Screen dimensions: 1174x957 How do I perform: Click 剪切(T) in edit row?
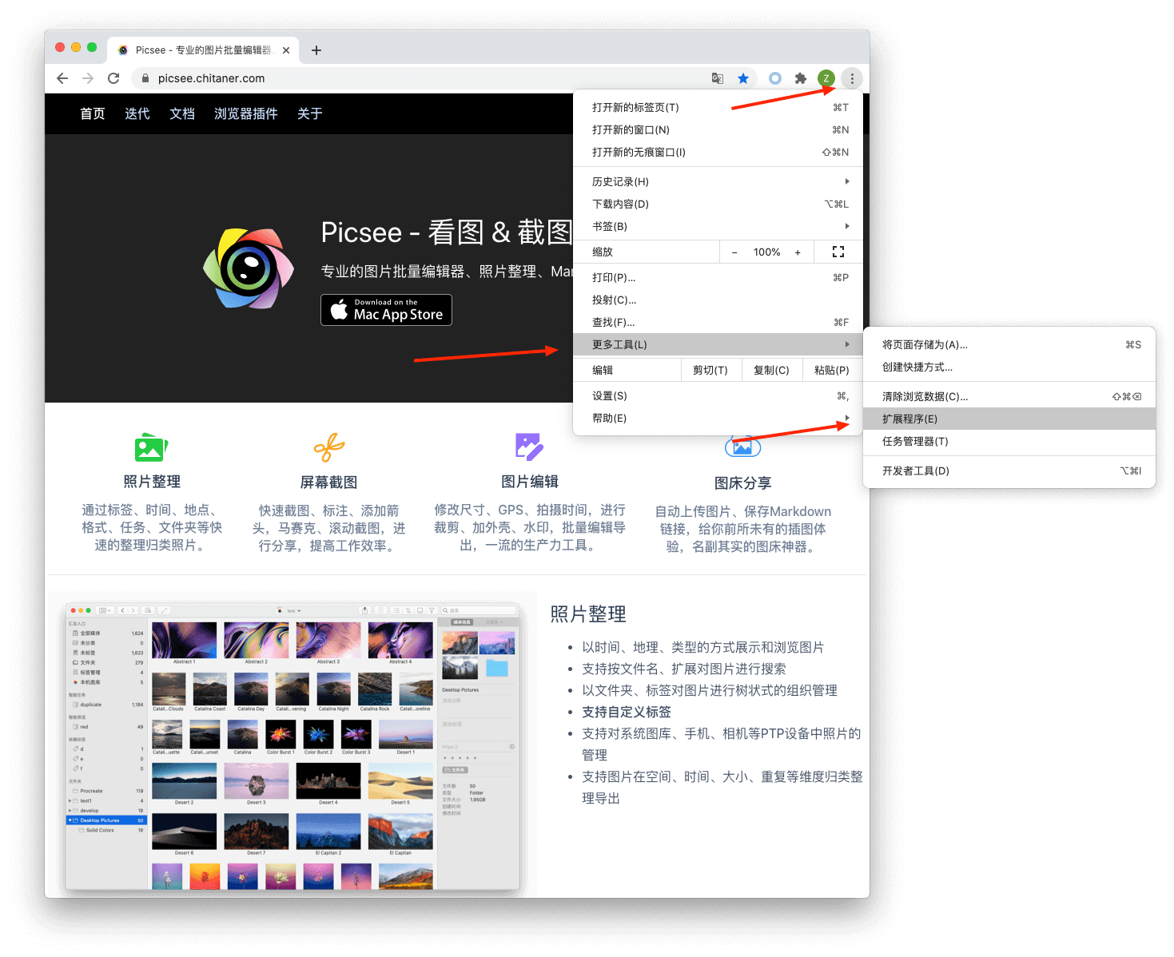tap(710, 370)
